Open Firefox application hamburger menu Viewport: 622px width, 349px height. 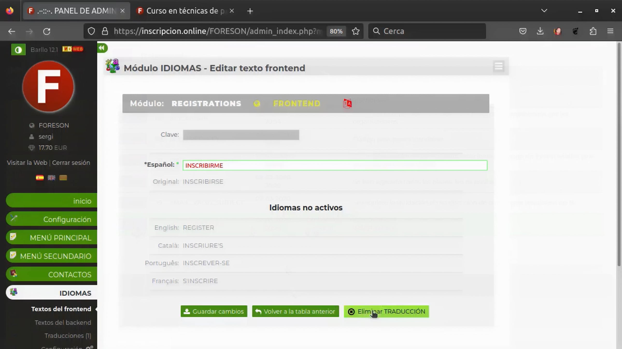coord(610,31)
